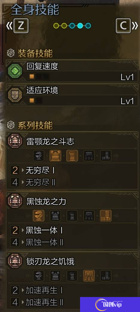Screen dimensions: 140x312
Task: Select the highlighted waist armor icon under 锁刃龙之饥饿
Action: (89, 276)
